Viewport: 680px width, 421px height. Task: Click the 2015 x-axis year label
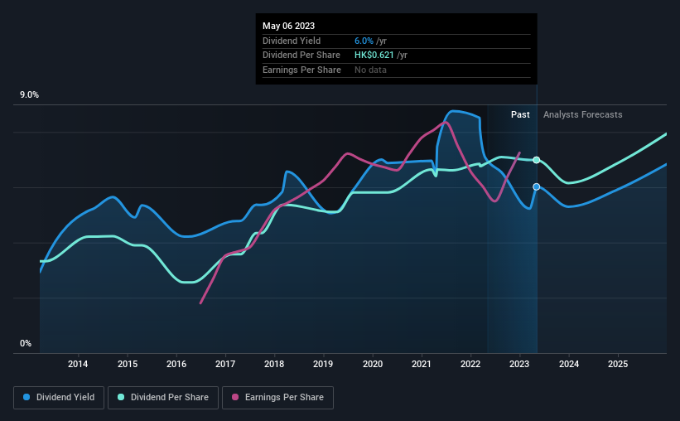[128, 364]
